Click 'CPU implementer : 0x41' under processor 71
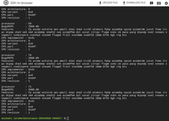169x121 pixels. click(18, 101)
